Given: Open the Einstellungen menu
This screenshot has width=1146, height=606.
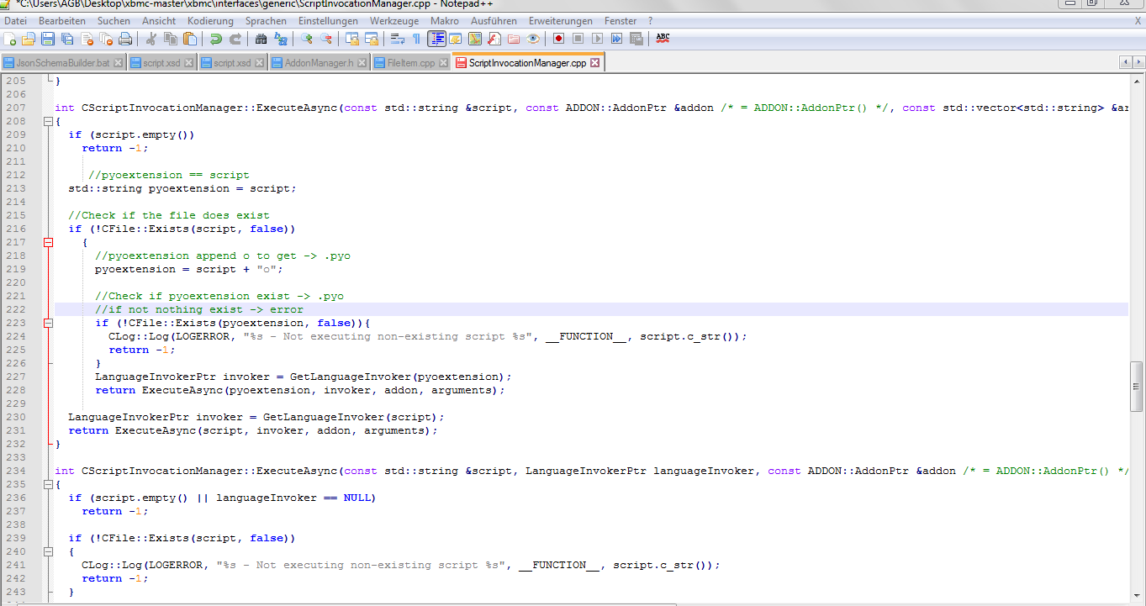Looking at the screenshot, I should 328,21.
